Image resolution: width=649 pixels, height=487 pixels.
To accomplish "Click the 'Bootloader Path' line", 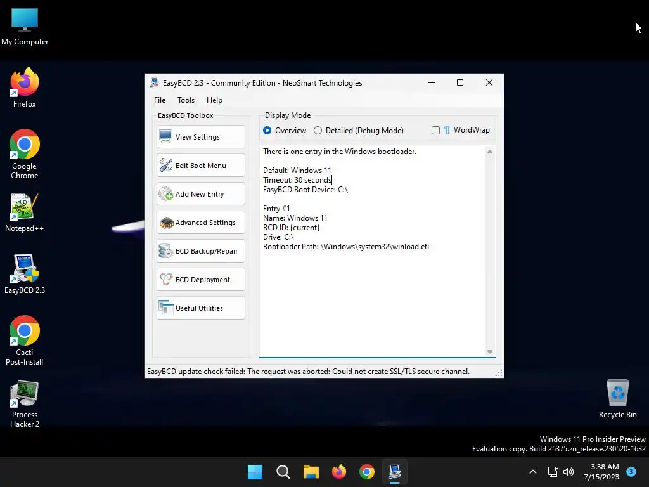I will (346, 247).
